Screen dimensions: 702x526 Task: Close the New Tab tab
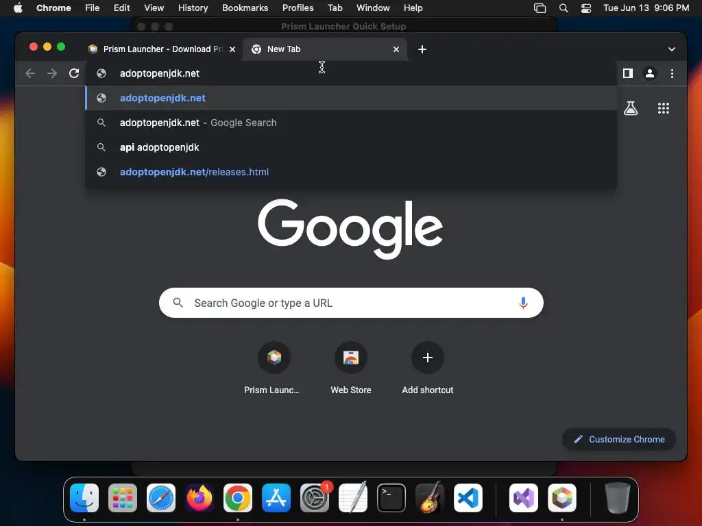click(x=396, y=49)
